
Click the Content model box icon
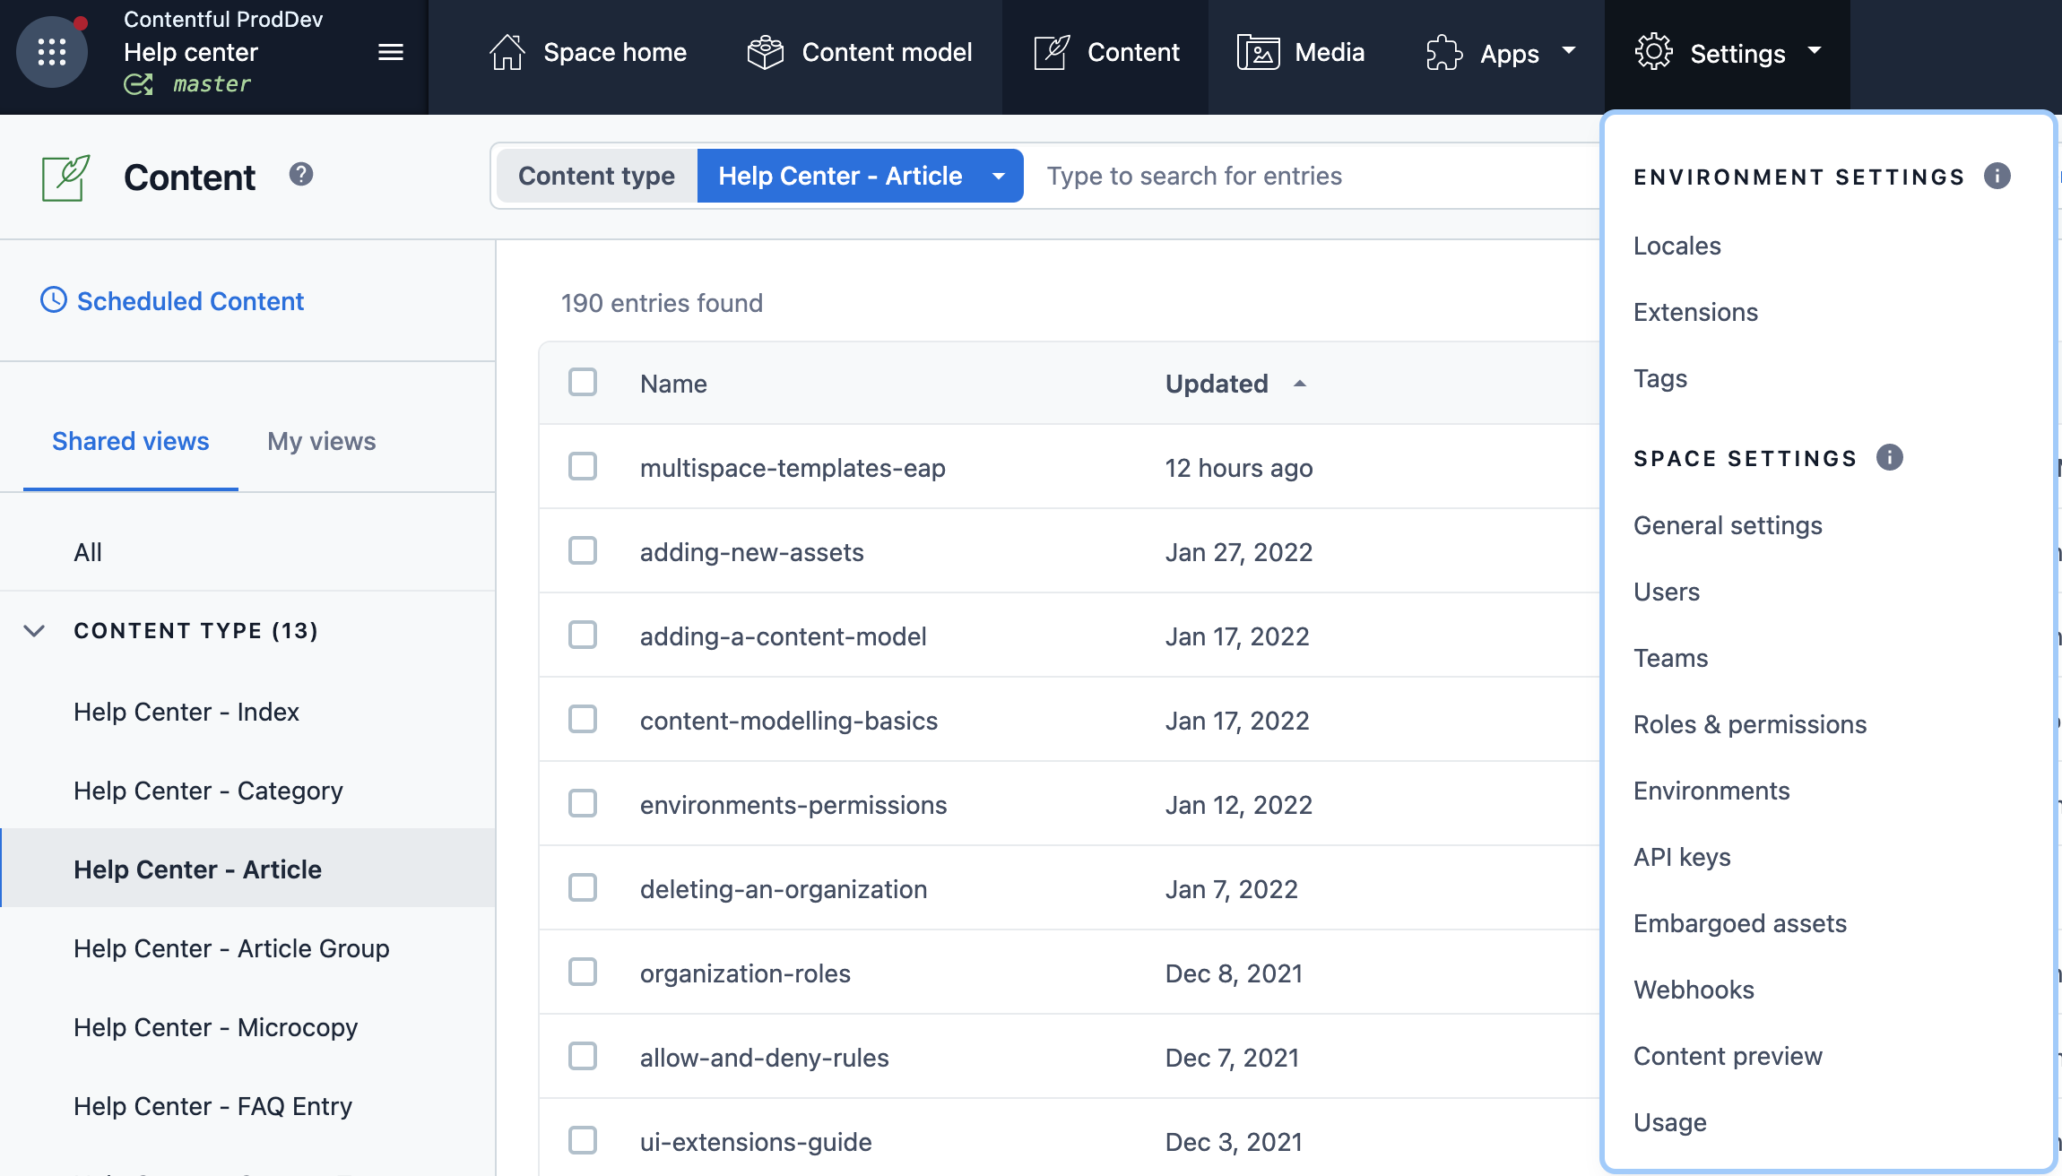[766, 52]
